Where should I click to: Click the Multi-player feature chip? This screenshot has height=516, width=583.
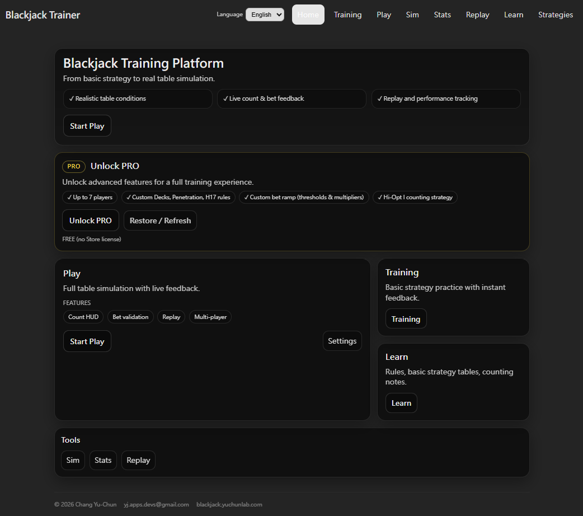pyautogui.click(x=210, y=317)
